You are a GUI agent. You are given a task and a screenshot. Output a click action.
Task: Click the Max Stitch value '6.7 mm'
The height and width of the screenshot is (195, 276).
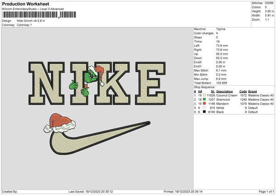coord(221,70)
